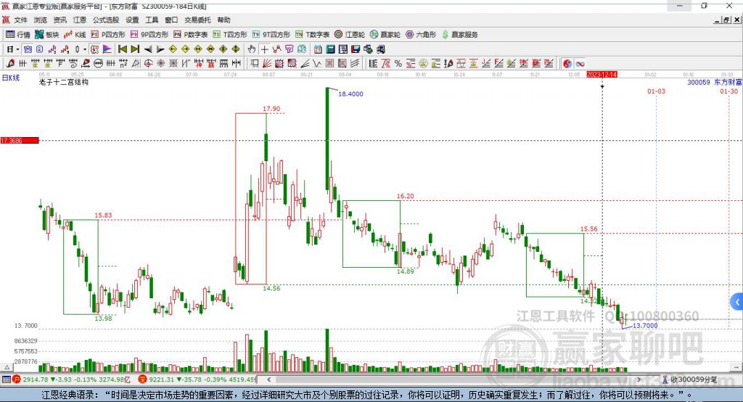Open the 窗口 menu
Viewport: 743px width, 402px height.
coord(171,20)
